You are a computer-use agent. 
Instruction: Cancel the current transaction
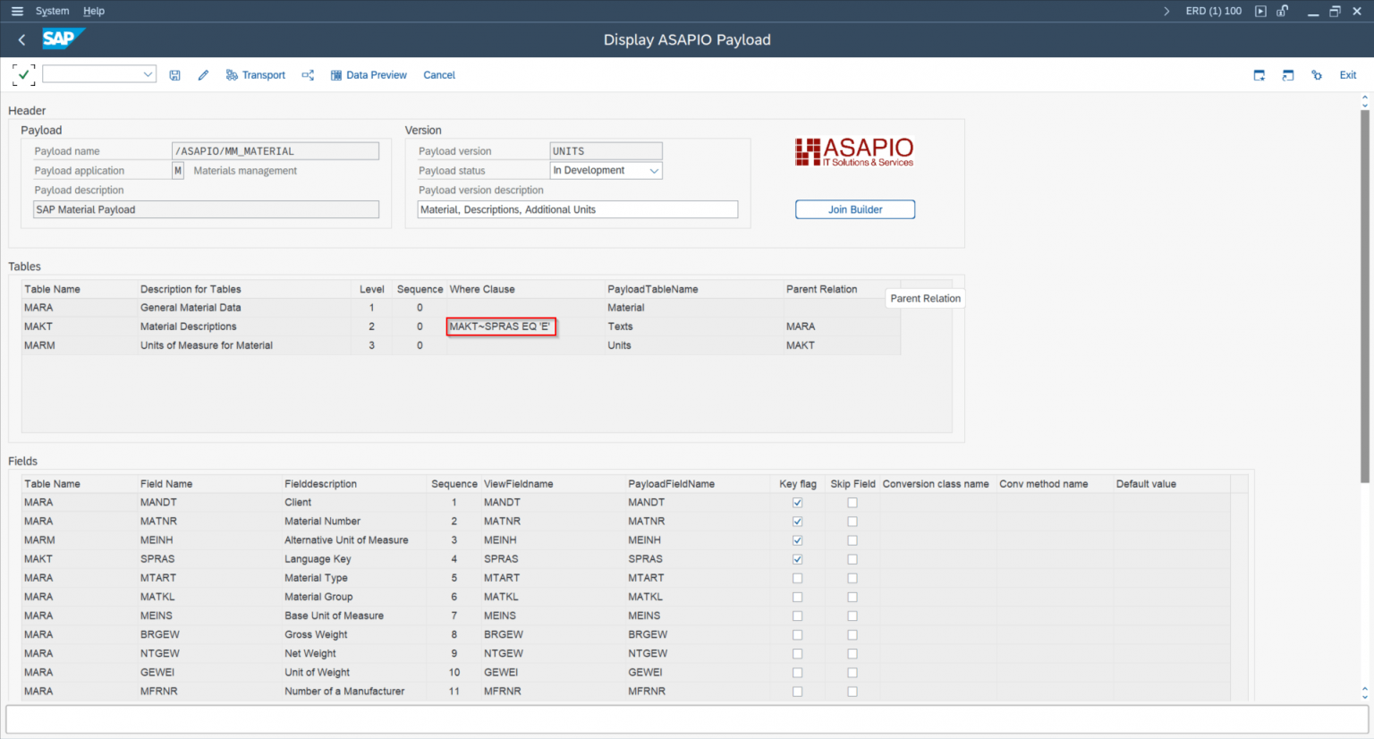(439, 75)
